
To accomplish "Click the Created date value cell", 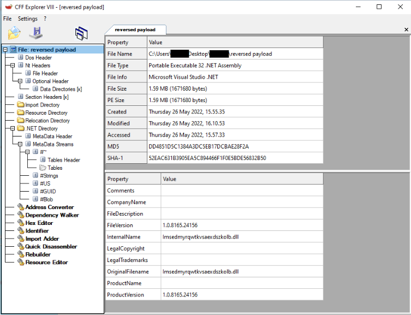I will click(235, 111).
